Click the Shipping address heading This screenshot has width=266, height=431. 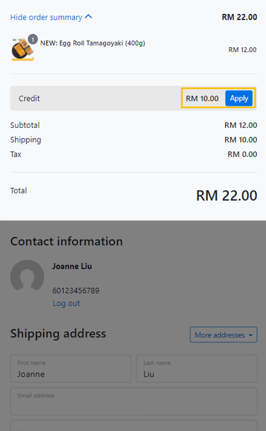[58, 333]
